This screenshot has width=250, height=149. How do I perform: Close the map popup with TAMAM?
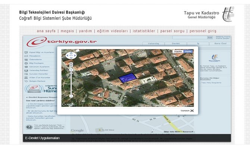(187, 111)
